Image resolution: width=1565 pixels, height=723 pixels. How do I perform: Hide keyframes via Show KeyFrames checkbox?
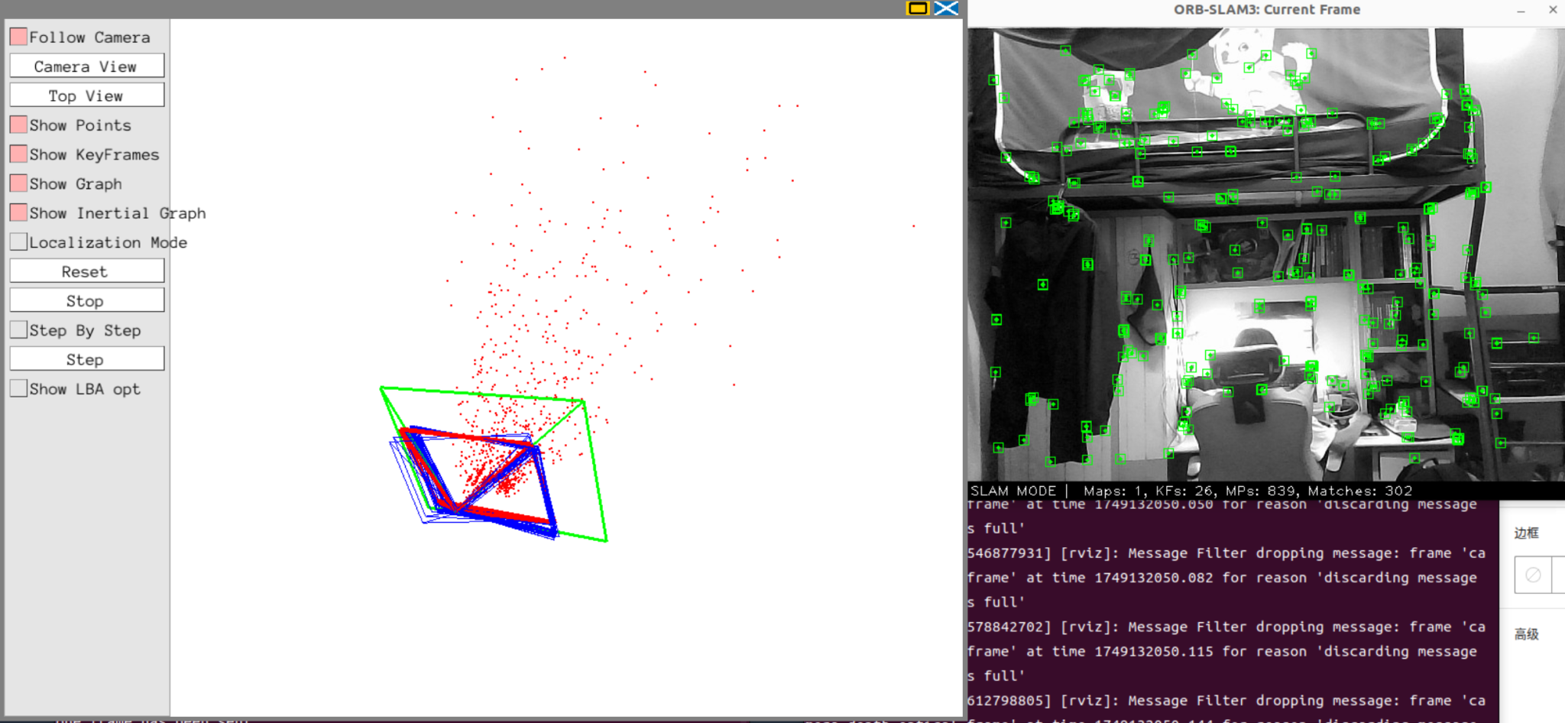19,154
